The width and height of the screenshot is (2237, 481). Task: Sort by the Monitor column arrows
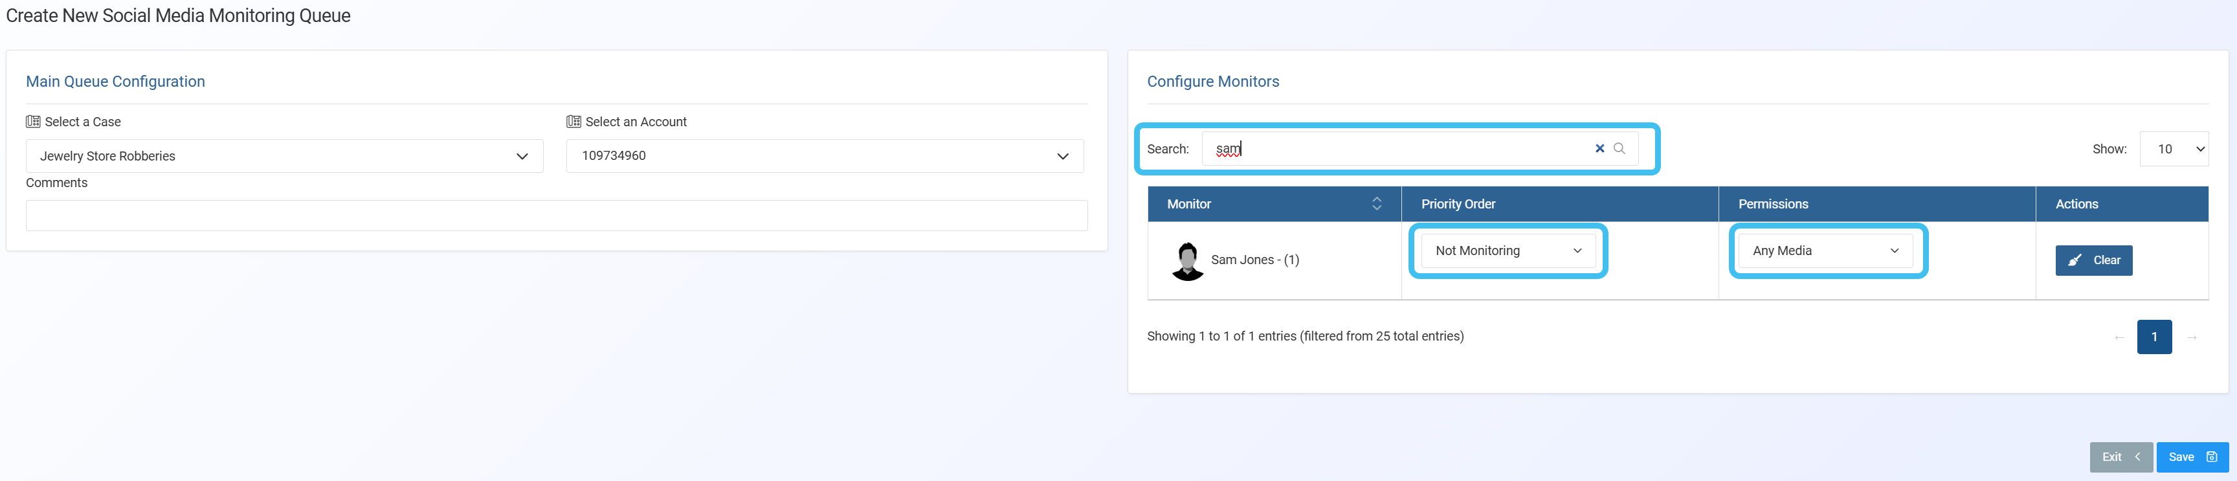point(1376,204)
